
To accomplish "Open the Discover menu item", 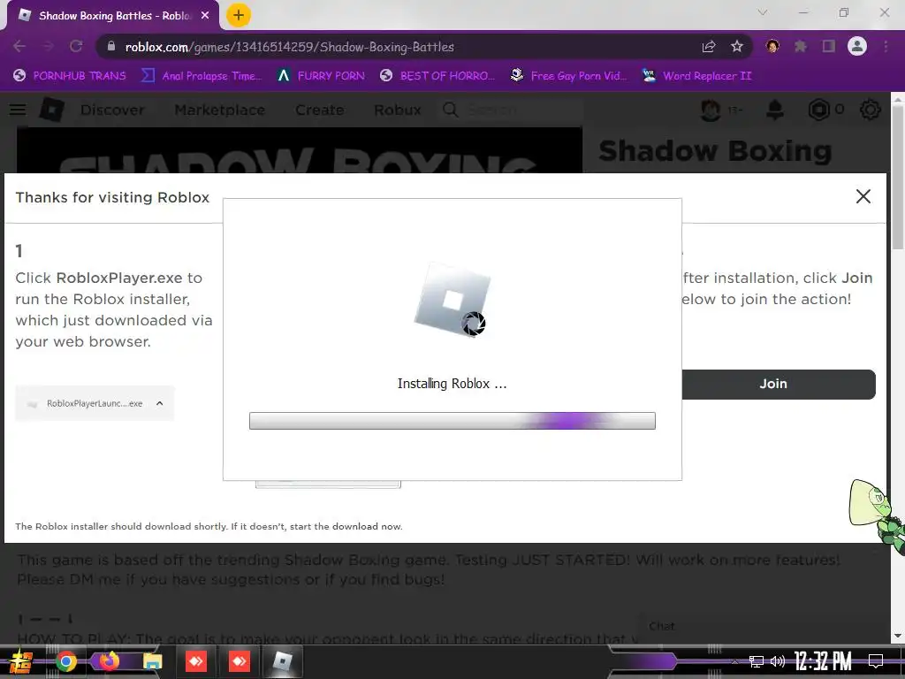I will pyautogui.click(x=112, y=110).
